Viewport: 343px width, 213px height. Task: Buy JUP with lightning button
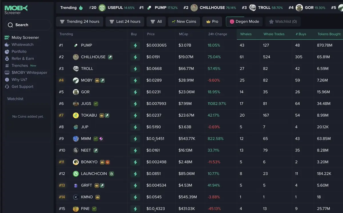135,127
